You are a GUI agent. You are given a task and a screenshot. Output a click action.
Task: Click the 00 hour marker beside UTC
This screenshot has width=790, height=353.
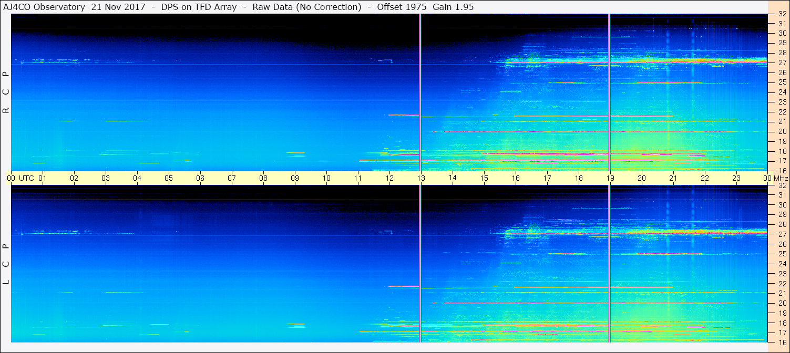(x=11, y=178)
